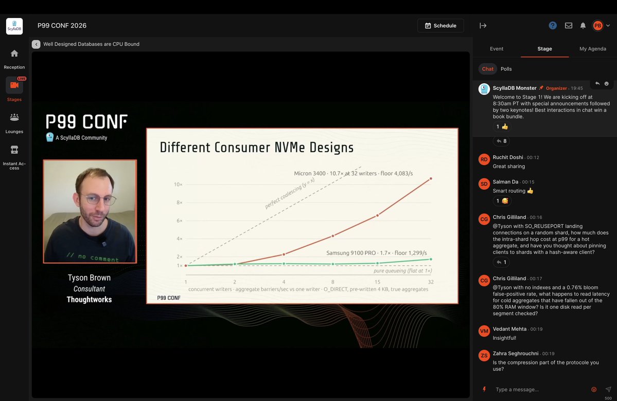617x401 pixels.
Task: Click the name Ruchit Doshi
Action: [507, 157]
